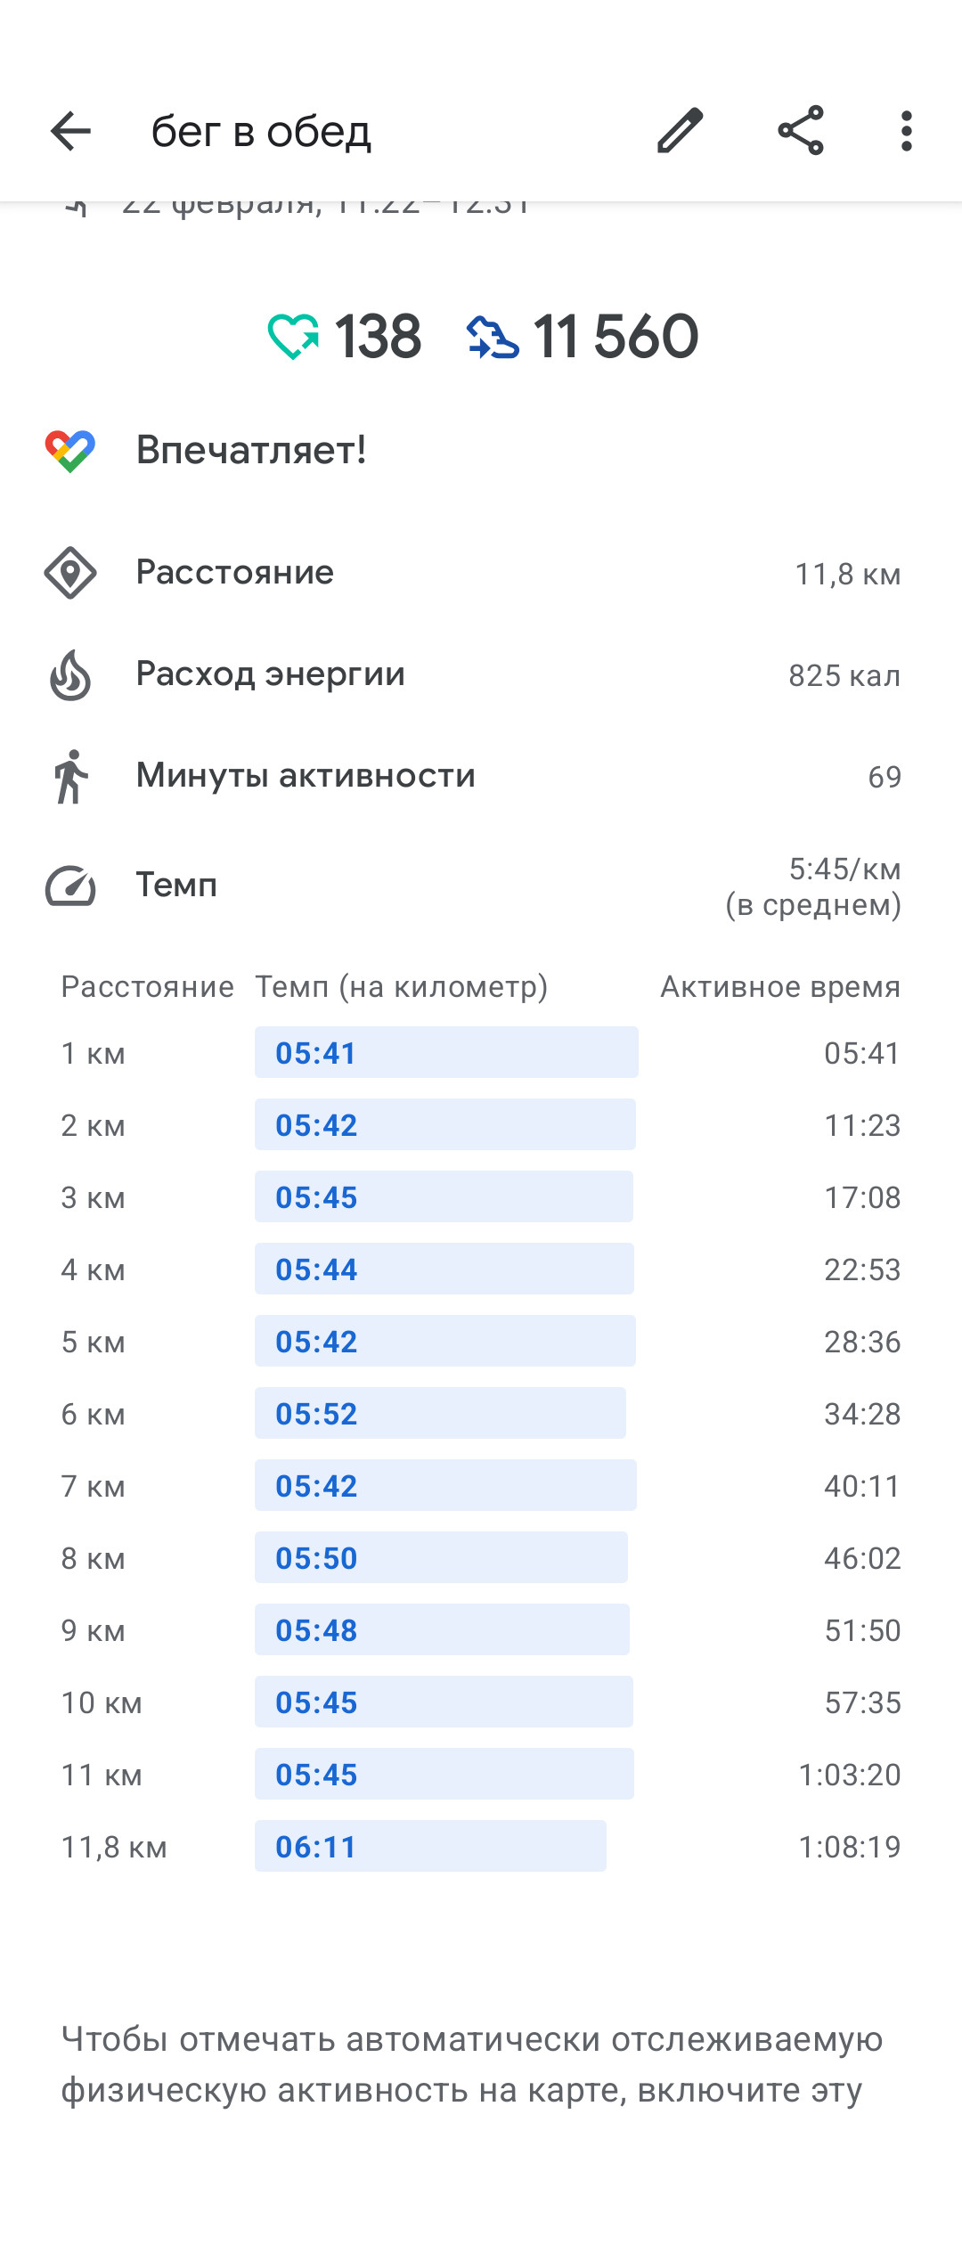Tap the Темп (на километр) column header
This screenshot has height=2245, width=962.
pos(402,987)
